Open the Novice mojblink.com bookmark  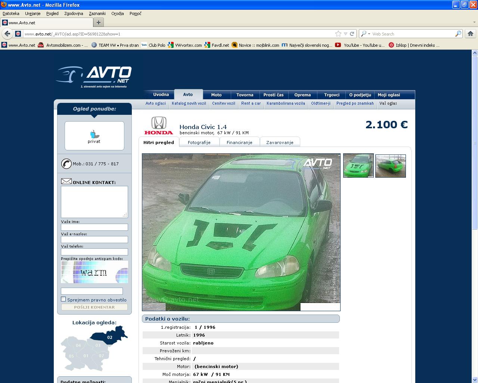tap(255, 45)
